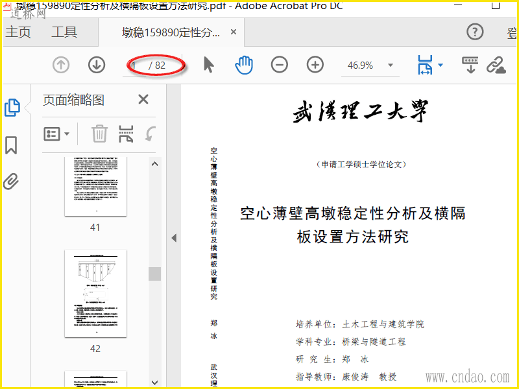This screenshot has height=389, width=519.
Task: Expand the fit page options arrow
Action: [441, 65]
